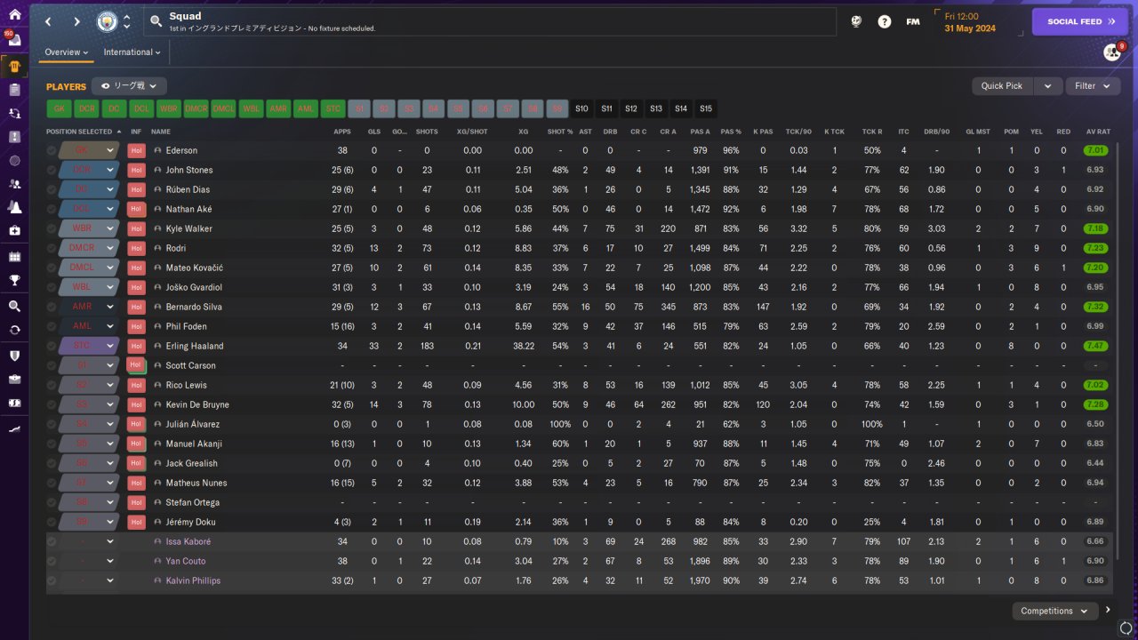1138x640 pixels.
Task: Open the world globe icon in header
Action: click(x=856, y=21)
